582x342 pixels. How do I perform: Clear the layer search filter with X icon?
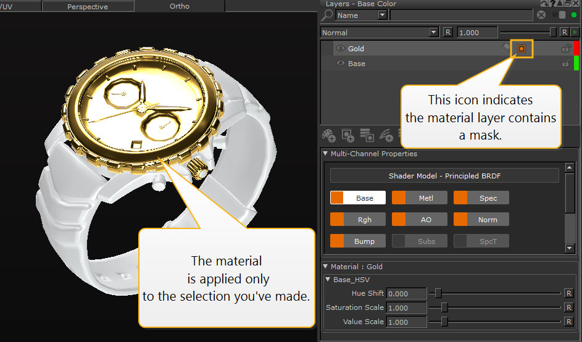(541, 15)
